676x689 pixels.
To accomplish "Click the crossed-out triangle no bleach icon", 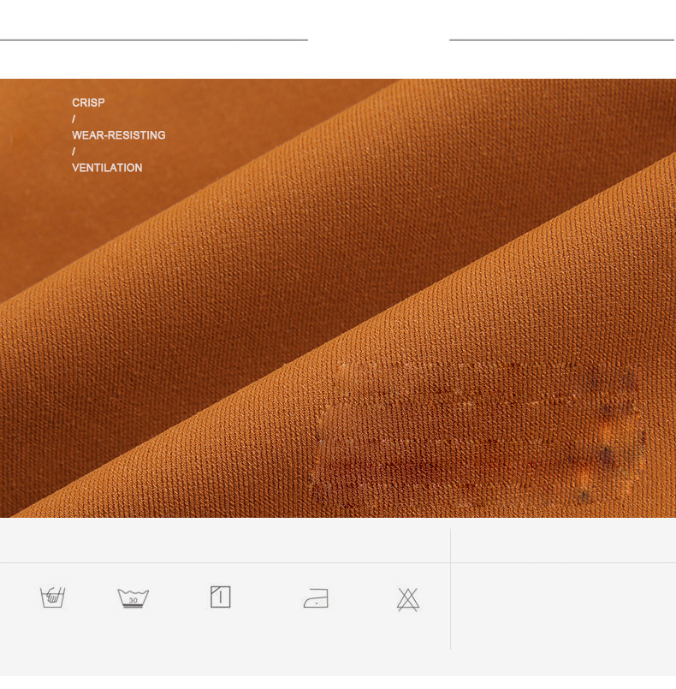I will coord(408,599).
